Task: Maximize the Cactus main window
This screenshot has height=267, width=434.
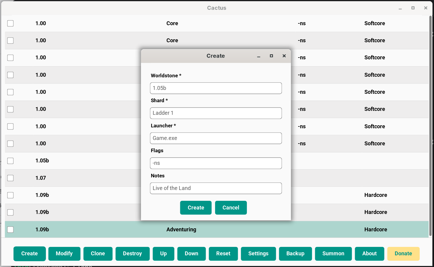Action: 413,8
